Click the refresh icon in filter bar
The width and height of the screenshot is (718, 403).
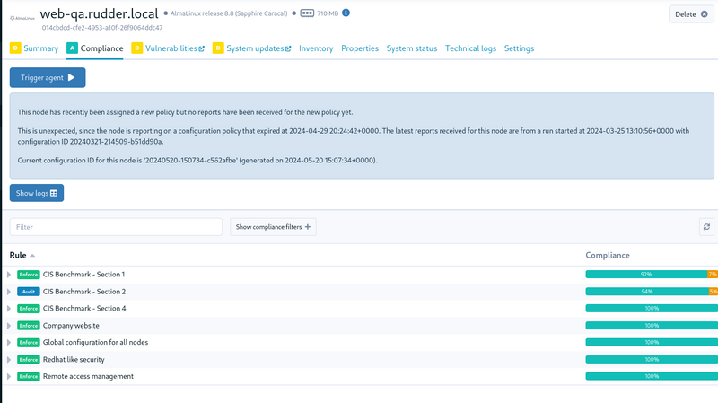tap(706, 227)
